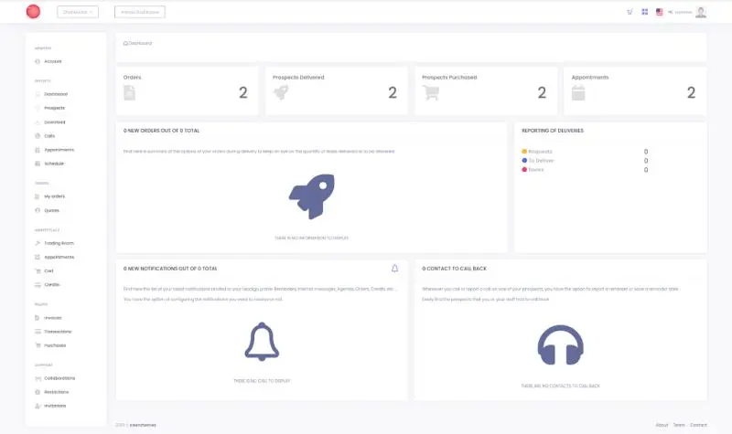
Task: Click the user avatar picture
Action: [701, 12]
